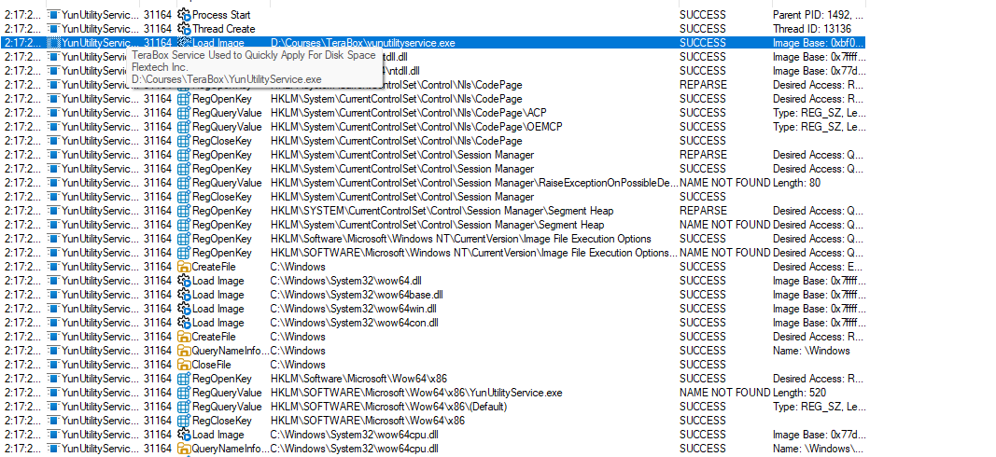The height and width of the screenshot is (457, 996).
Task: Click the RegCloseKey icon for the Wow64\x86 key
Action: [184, 421]
